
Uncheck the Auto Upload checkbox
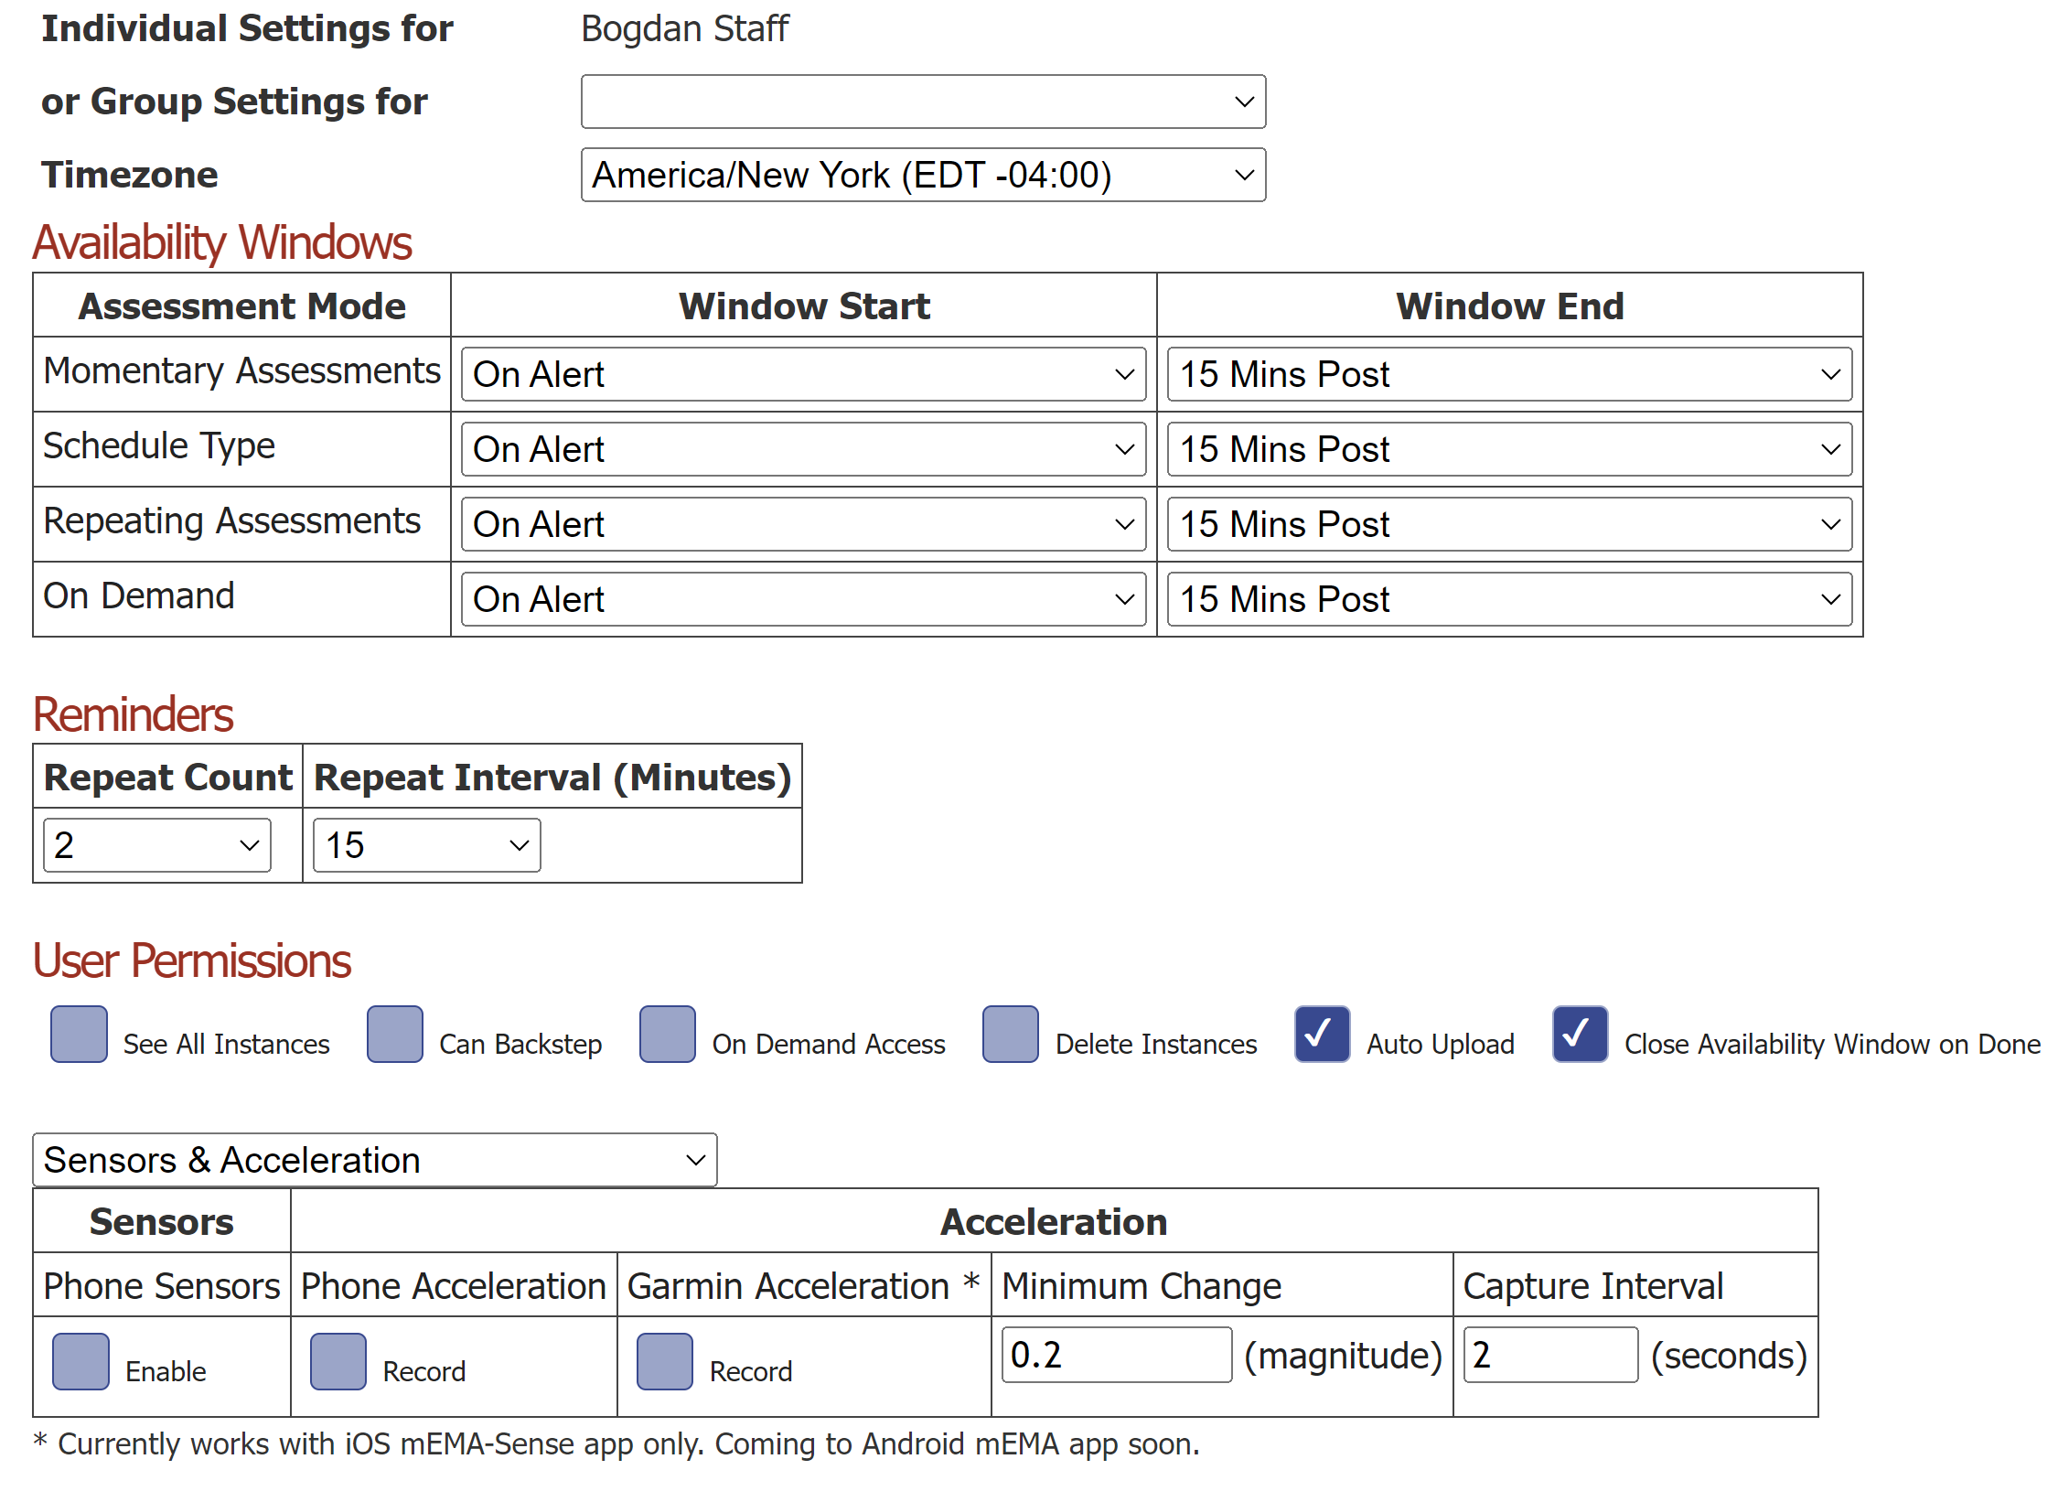click(x=1322, y=1034)
